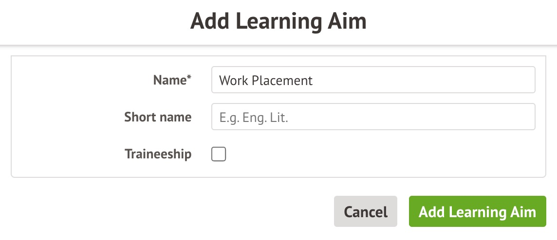Click the empty Short name input

pyautogui.click(x=373, y=117)
